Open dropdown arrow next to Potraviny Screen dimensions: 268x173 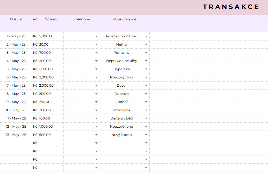click(146, 53)
